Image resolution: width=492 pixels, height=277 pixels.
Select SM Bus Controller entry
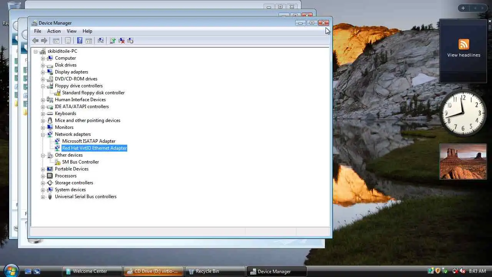[x=80, y=162]
